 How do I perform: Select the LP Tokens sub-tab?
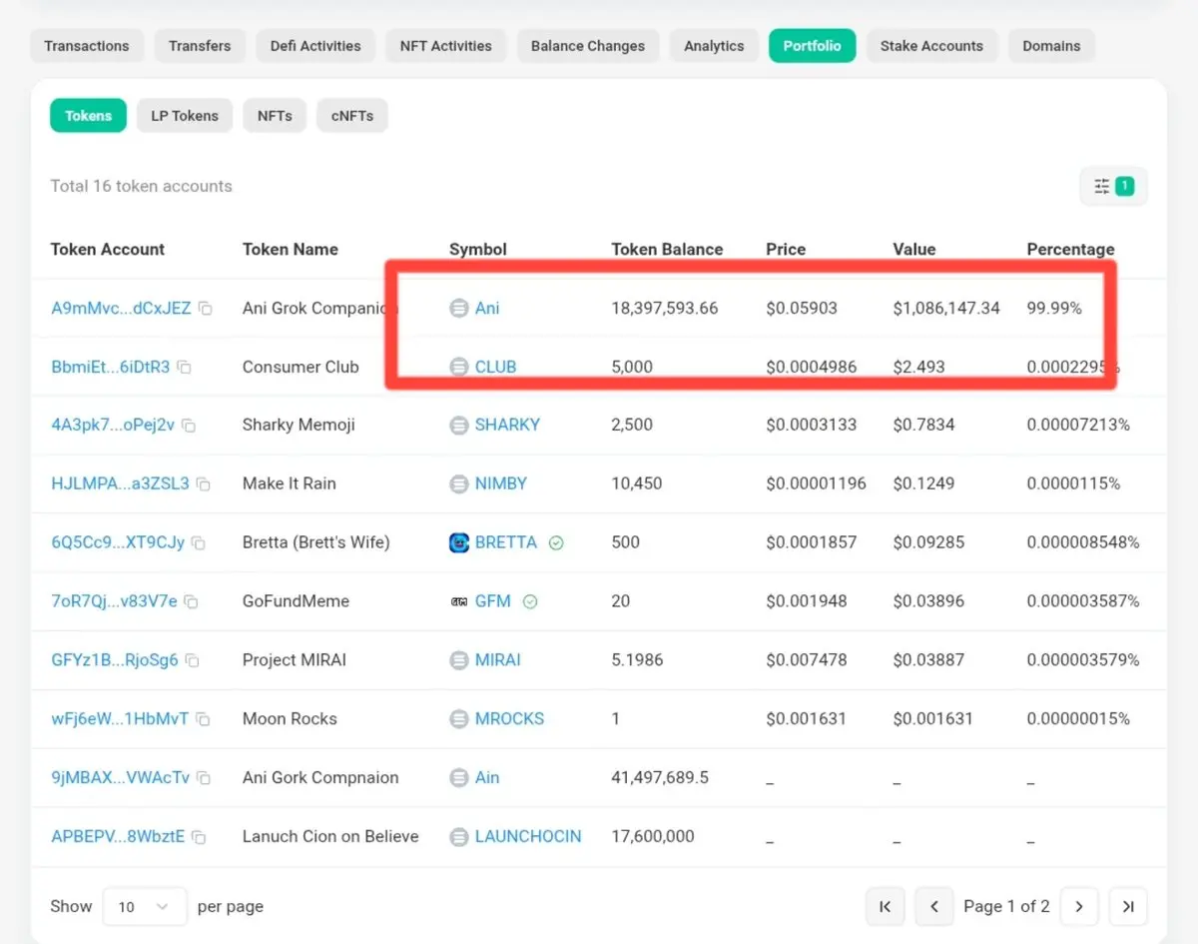pos(185,116)
